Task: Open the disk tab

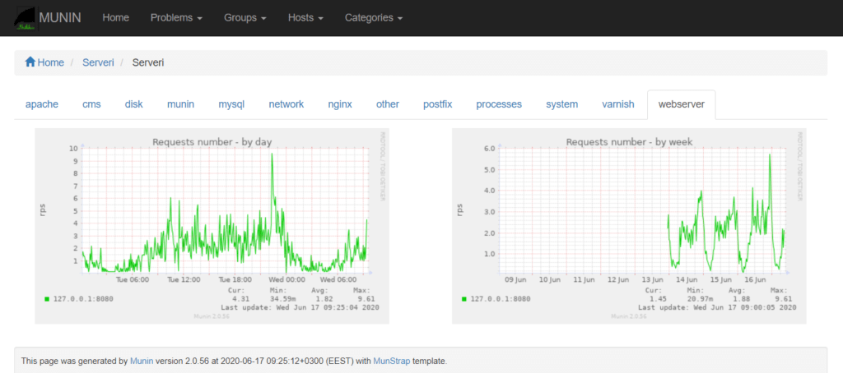Action: coord(133,104)
